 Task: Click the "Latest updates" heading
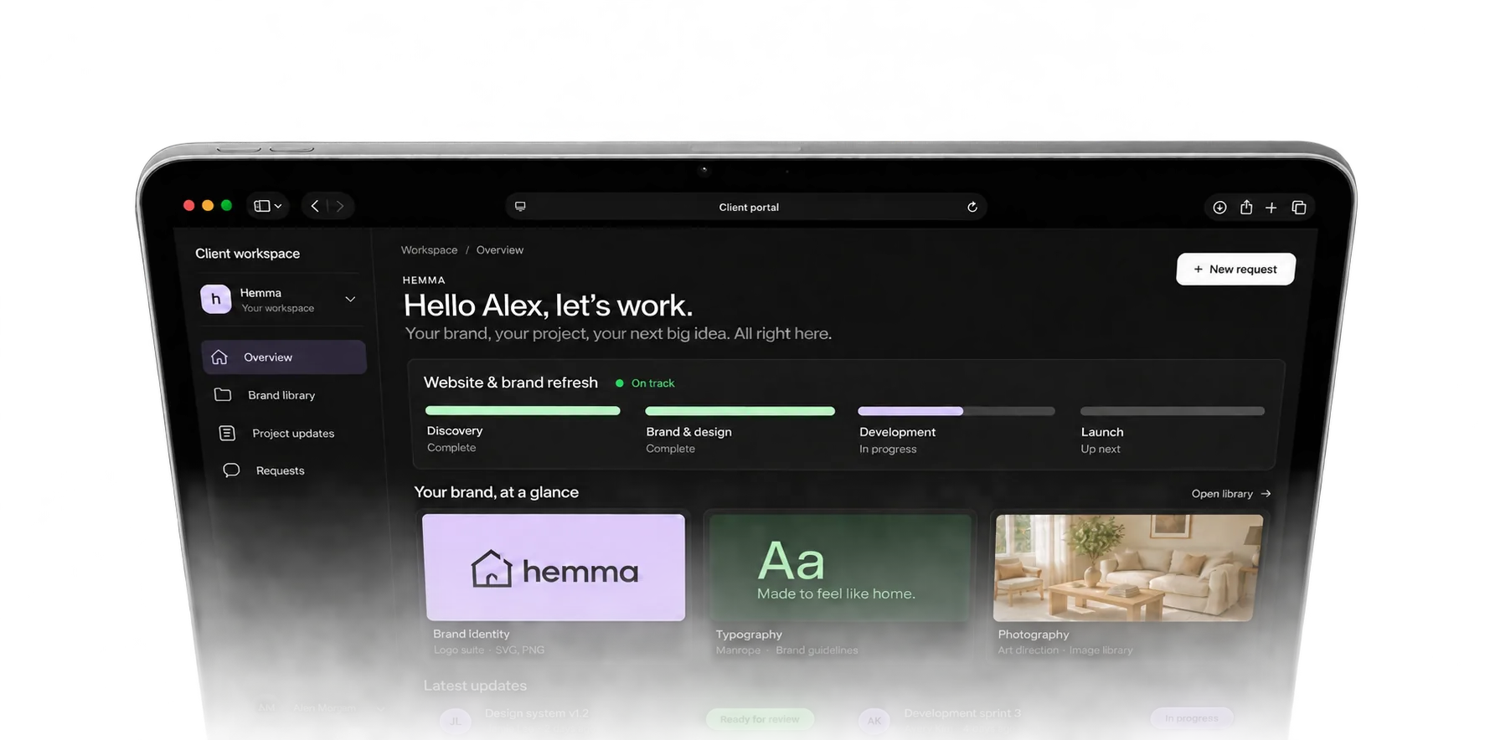coord(475,686)
